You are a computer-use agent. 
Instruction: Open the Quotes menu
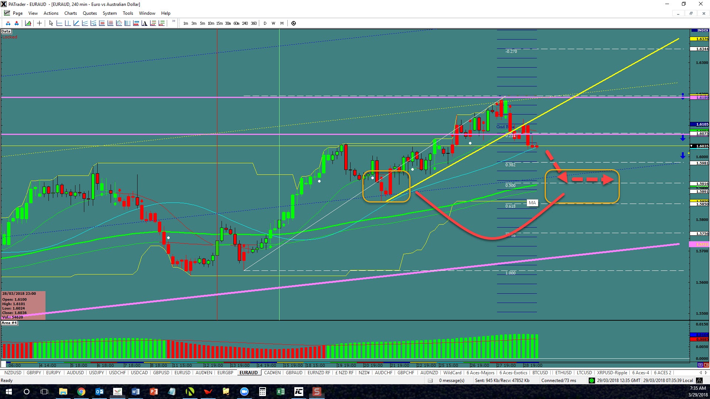pos(89,13)
